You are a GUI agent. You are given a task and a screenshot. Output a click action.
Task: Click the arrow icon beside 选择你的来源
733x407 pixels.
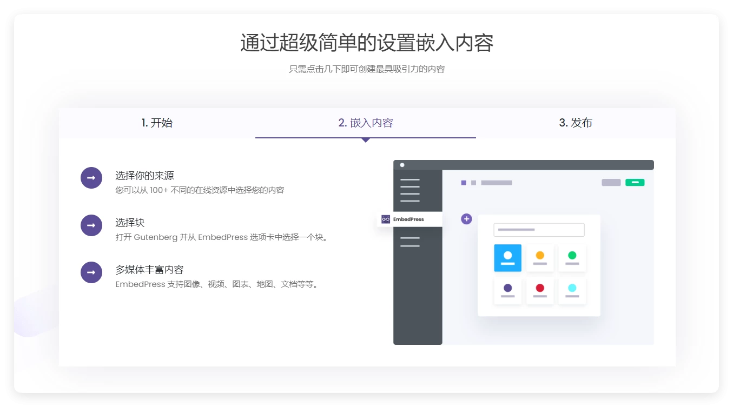pyautogui.click(x=91, y=177)
